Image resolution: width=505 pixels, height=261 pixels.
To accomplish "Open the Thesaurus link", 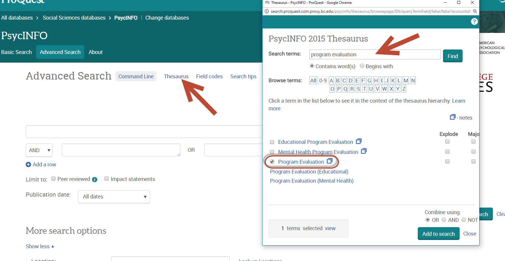I will 176,76.
